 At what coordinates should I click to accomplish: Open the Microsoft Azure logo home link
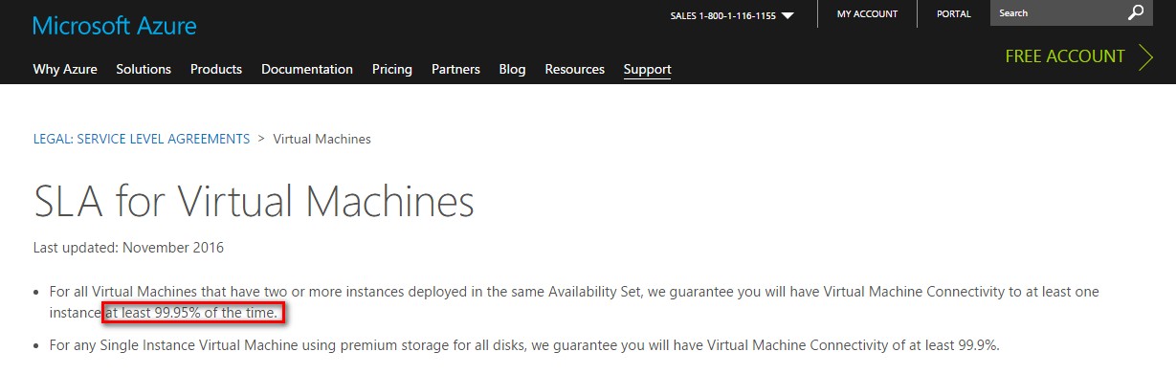[115, 26]
